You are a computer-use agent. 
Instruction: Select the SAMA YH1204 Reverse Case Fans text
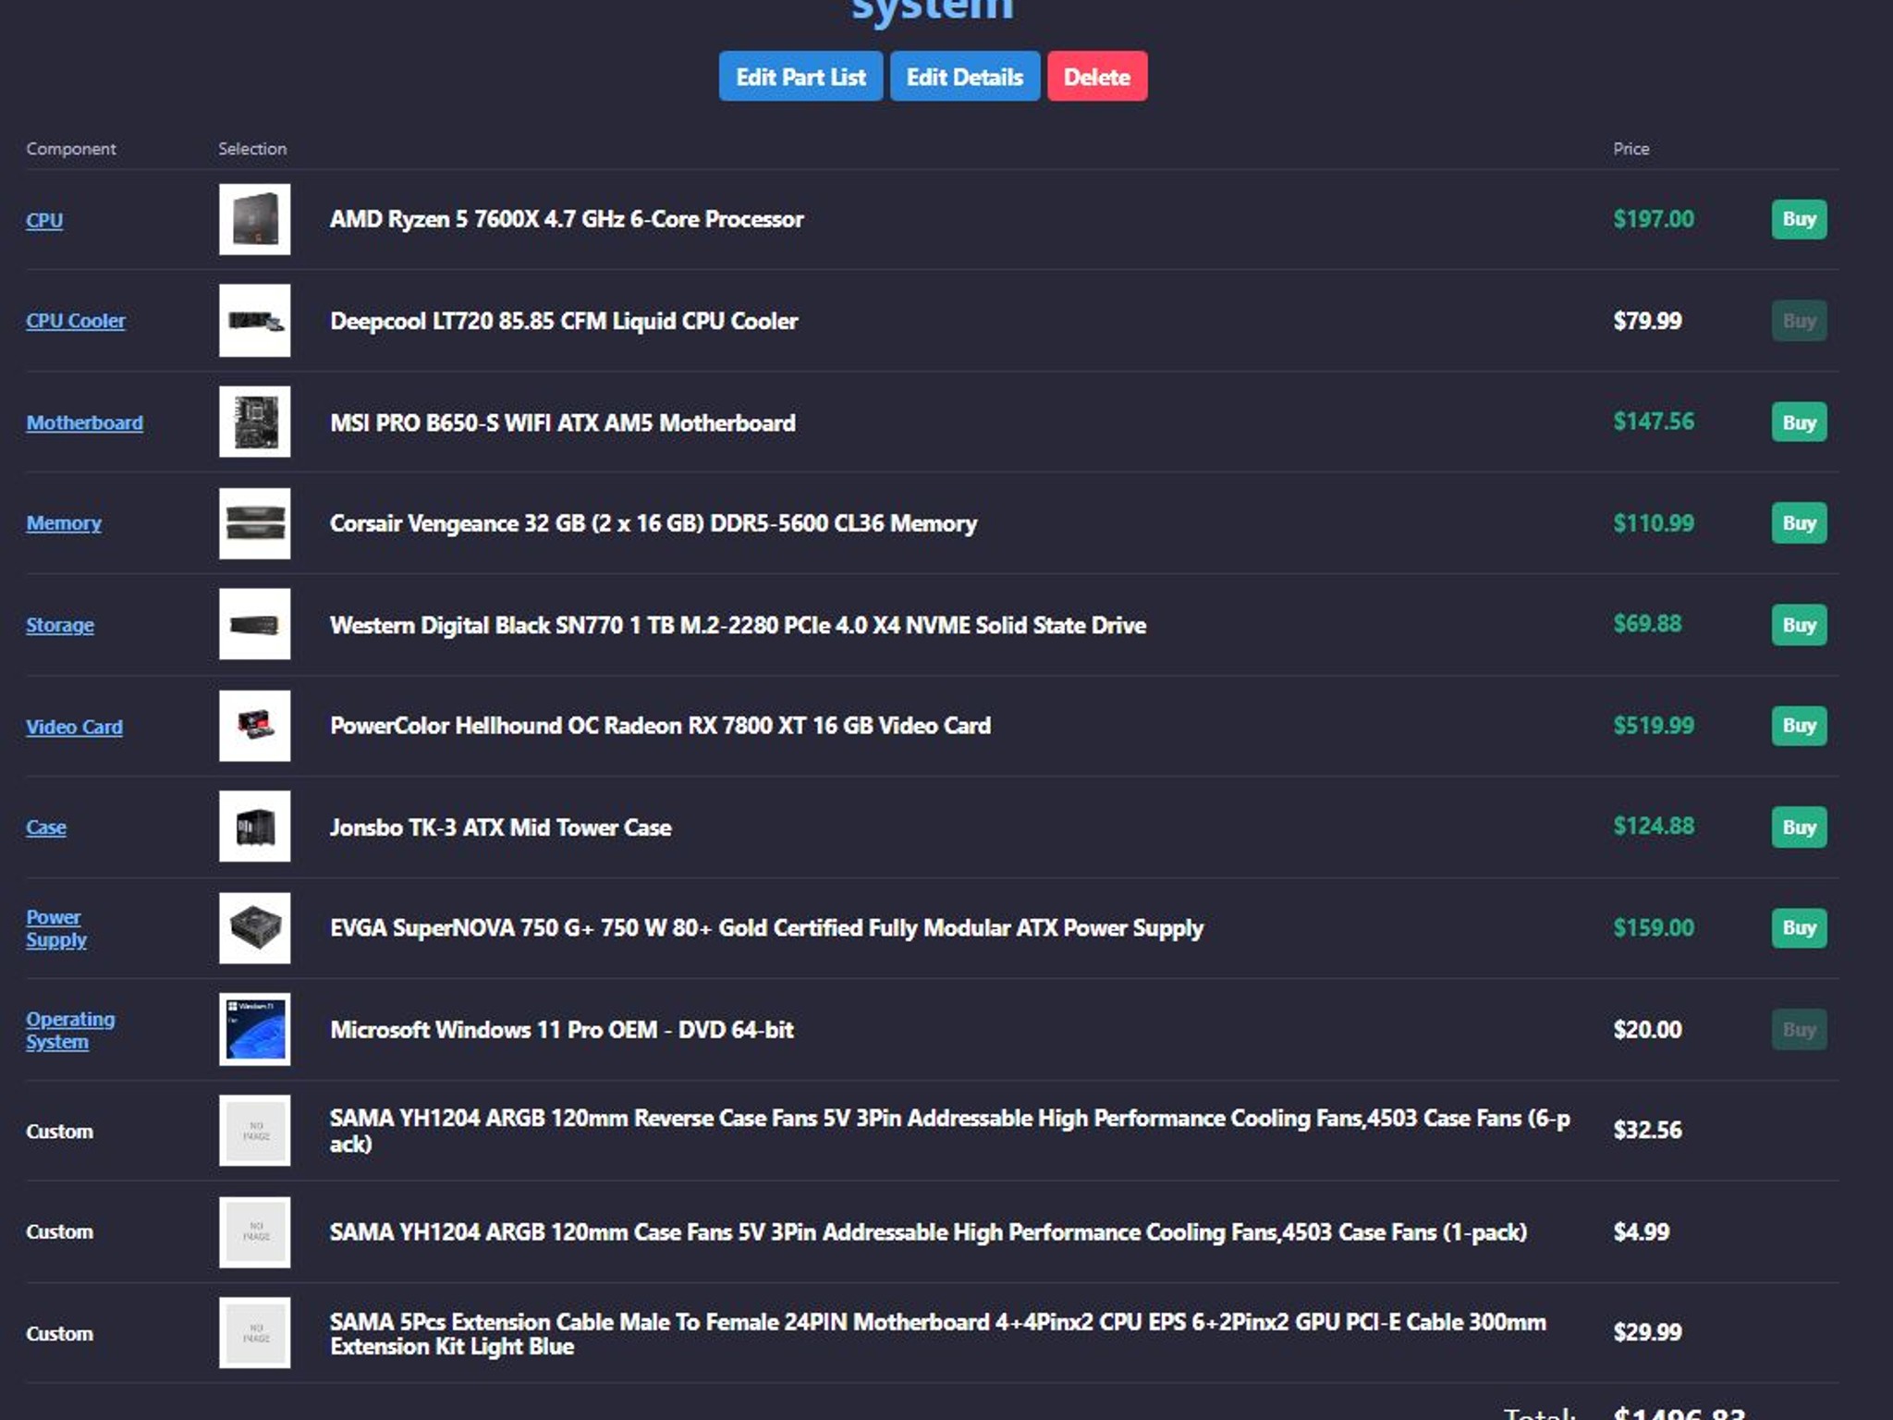coord(950,1131)
